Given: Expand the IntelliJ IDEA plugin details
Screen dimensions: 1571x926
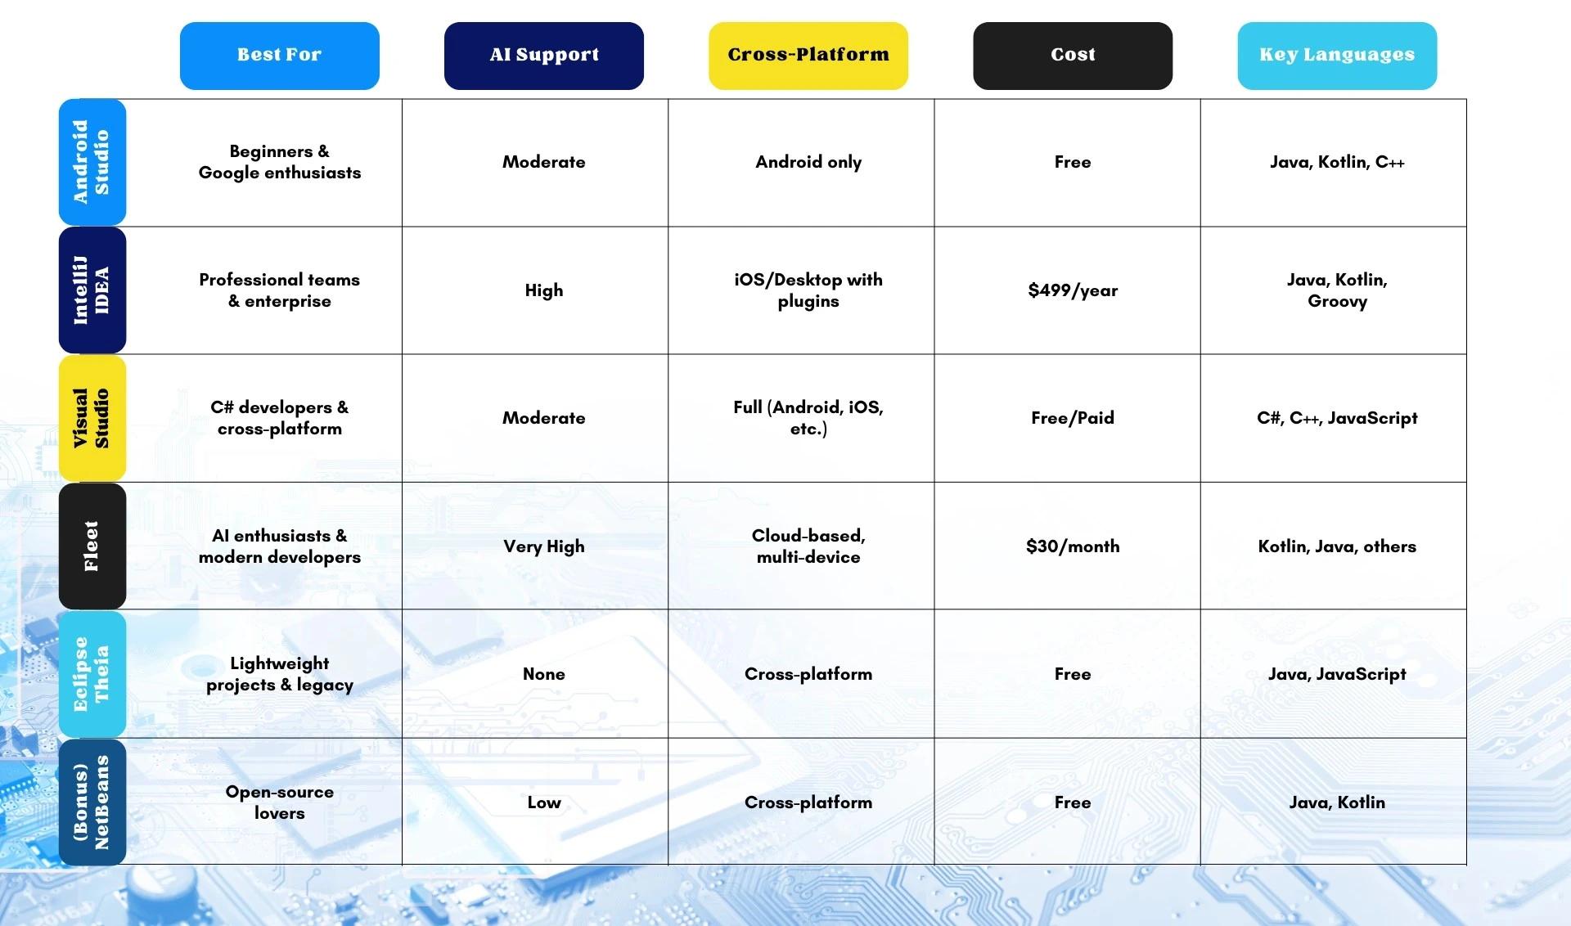Looking at the screenshot, I should (x=807, y=290).
